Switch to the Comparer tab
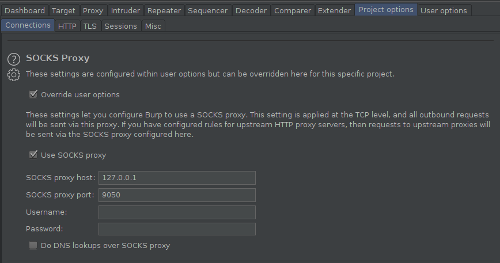Screen dimensions: 500x263 click(x=293, y=10)
